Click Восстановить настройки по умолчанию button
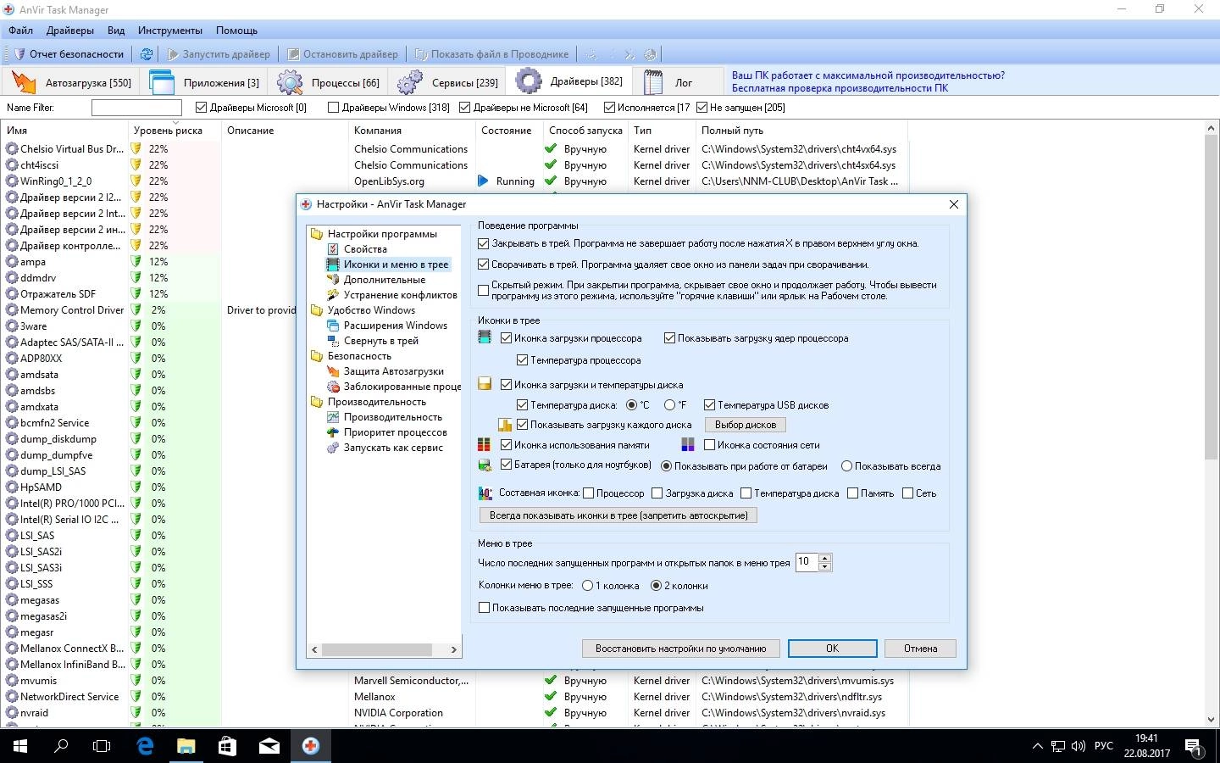The width and height of the screenshot is (1220, 763). pyautogui.click(x=680, y=649)
